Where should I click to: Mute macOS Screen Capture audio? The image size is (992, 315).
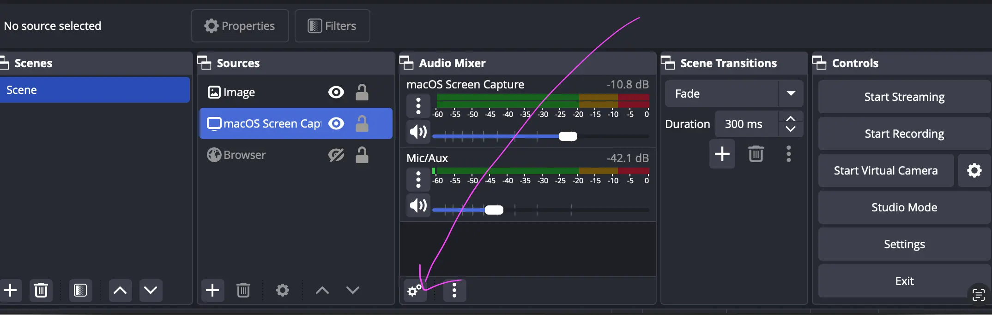(418, 132)
